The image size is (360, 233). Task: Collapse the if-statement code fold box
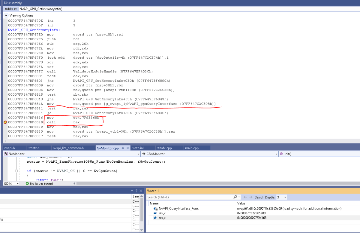[x=16, y=171]
